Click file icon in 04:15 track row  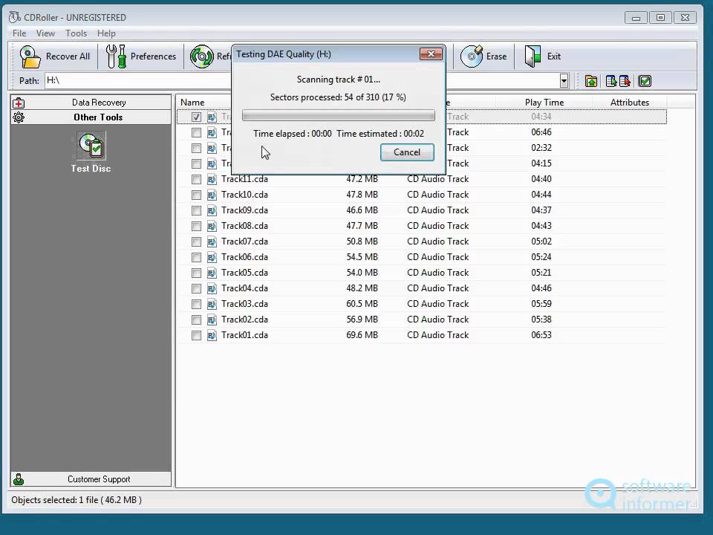click(x=212, y=163)
